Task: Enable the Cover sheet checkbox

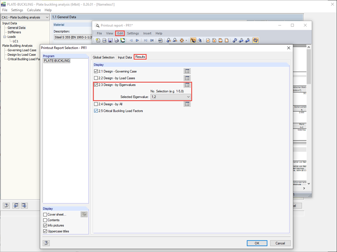Action: 45,214
